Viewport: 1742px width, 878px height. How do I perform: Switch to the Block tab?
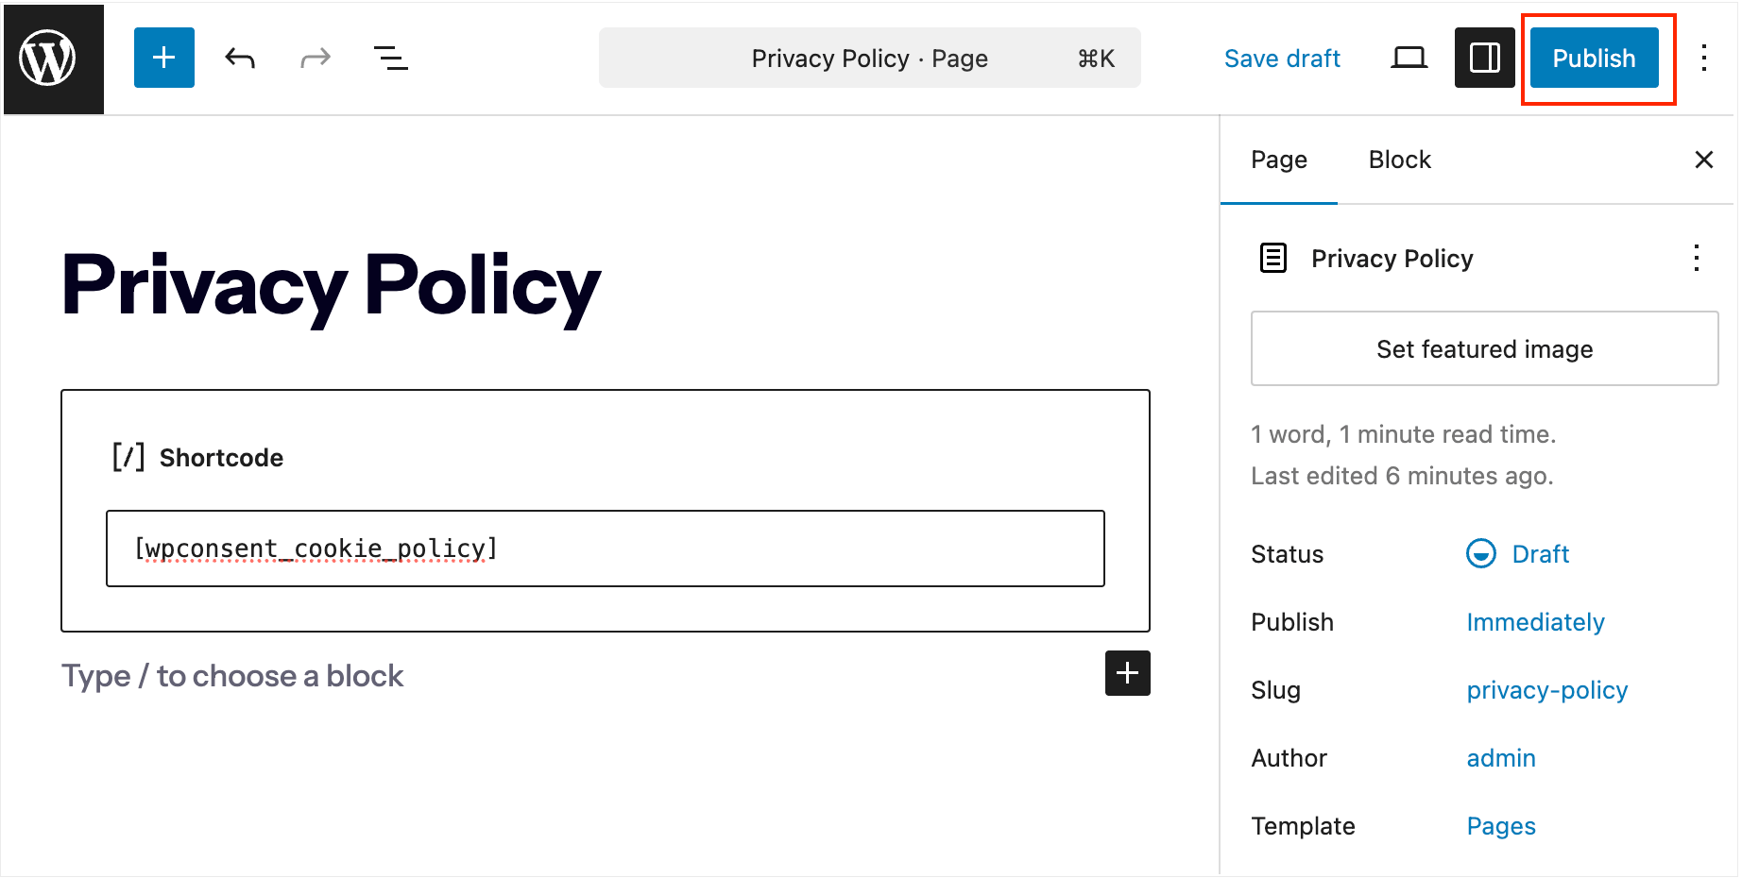pyautogui.click(x=1399, y=160)
